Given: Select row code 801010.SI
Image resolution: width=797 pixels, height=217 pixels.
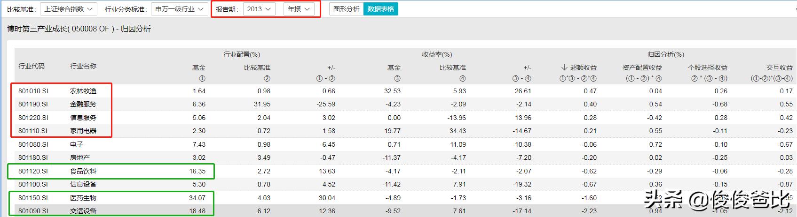Looking at the screenshot, I should pyautogui.click(x=33, y=91).
